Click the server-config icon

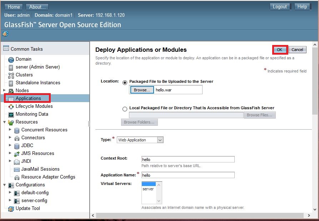(x=17, y=201)
